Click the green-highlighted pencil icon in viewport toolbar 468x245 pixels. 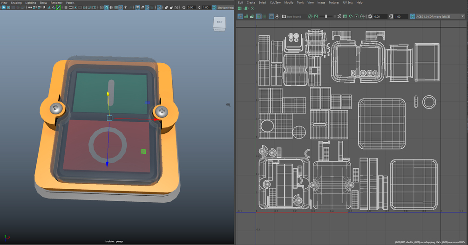point(58,7)
